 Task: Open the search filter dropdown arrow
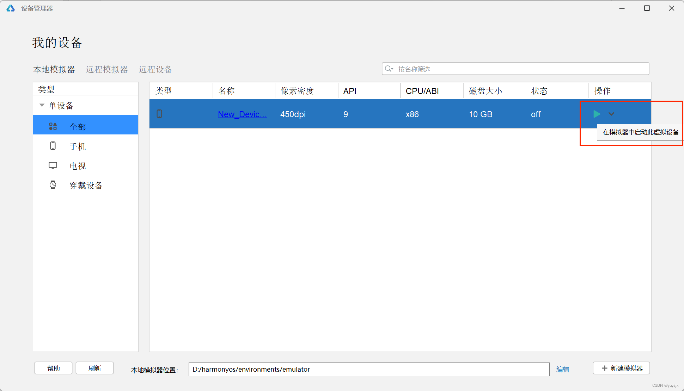(392, 70)
